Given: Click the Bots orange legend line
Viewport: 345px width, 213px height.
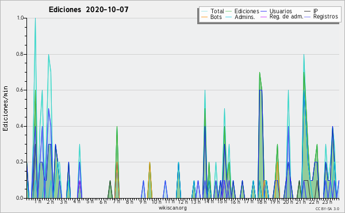Looking at the screenshot, I should point(204,17).
